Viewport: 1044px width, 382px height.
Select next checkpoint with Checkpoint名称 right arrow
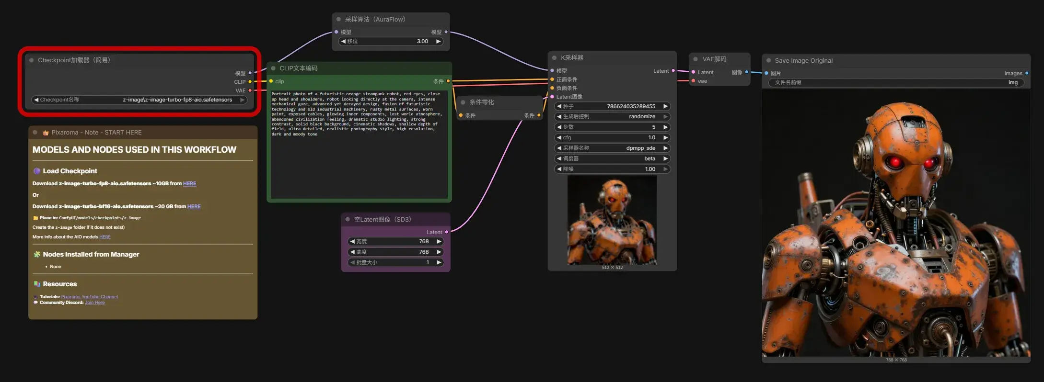[243, 100]
